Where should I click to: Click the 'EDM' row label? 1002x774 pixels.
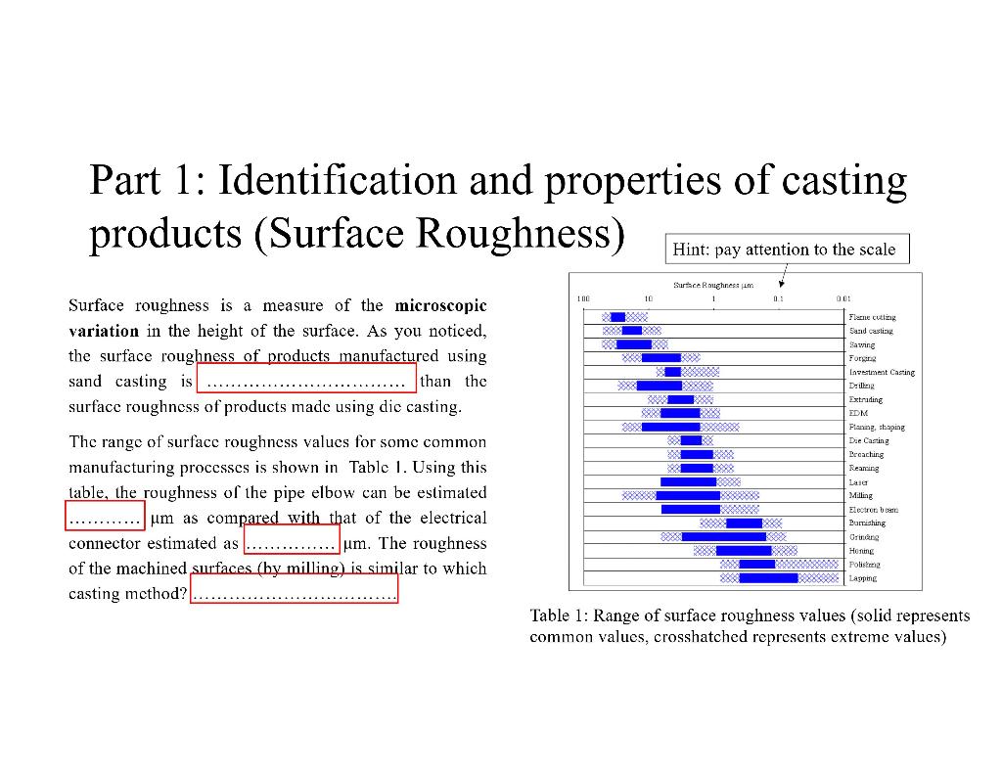tap(857, 413)
